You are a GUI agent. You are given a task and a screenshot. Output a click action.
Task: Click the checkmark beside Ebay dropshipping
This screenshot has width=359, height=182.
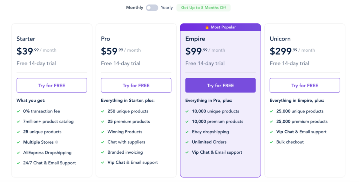pos(187,132)
